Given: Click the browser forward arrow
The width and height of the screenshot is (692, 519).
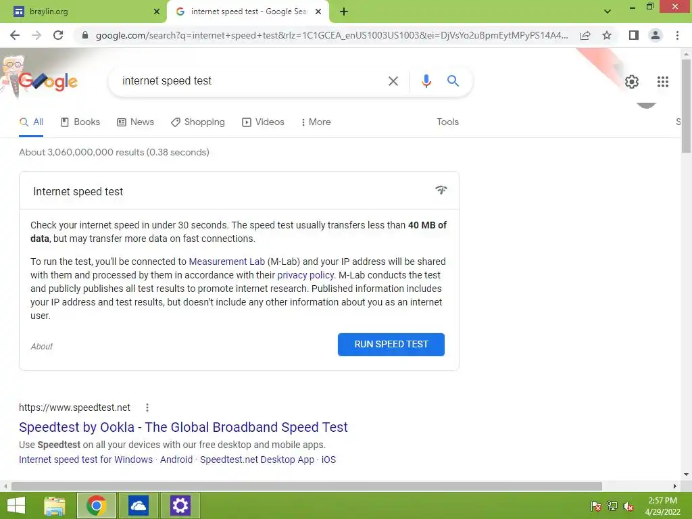Looking at the screenshot, I should point(36,35).
